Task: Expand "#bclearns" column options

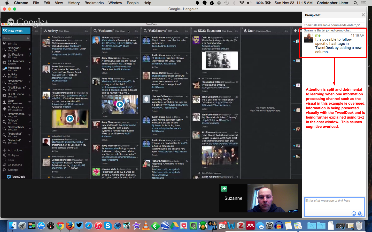Action: click(x=136, y=31)
